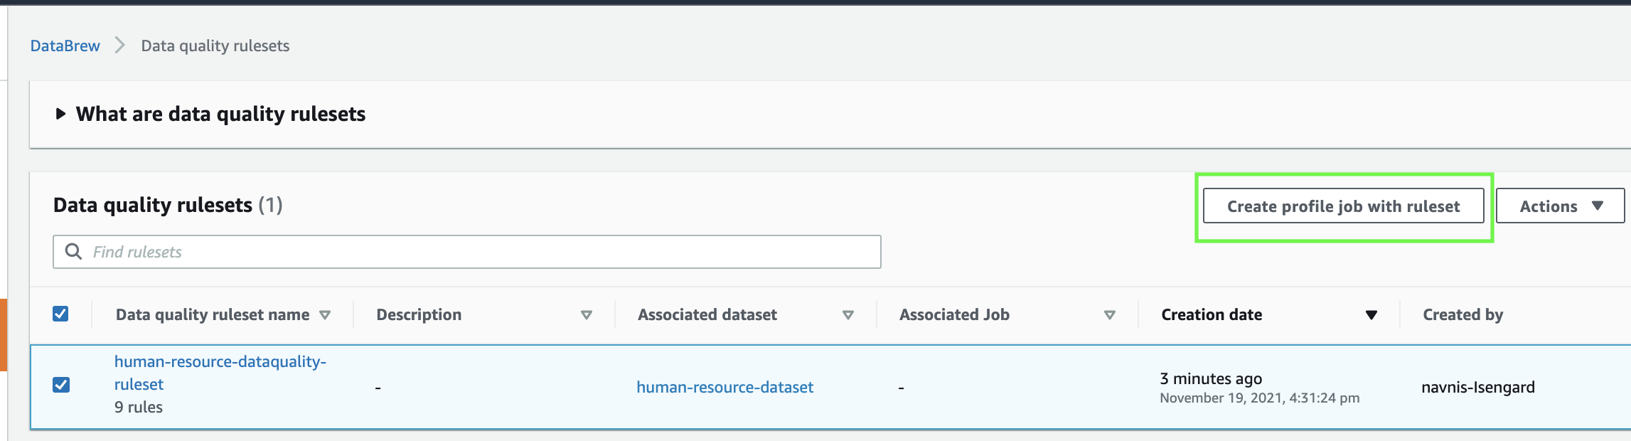Click Associated dataset column sort arrow

848,315
